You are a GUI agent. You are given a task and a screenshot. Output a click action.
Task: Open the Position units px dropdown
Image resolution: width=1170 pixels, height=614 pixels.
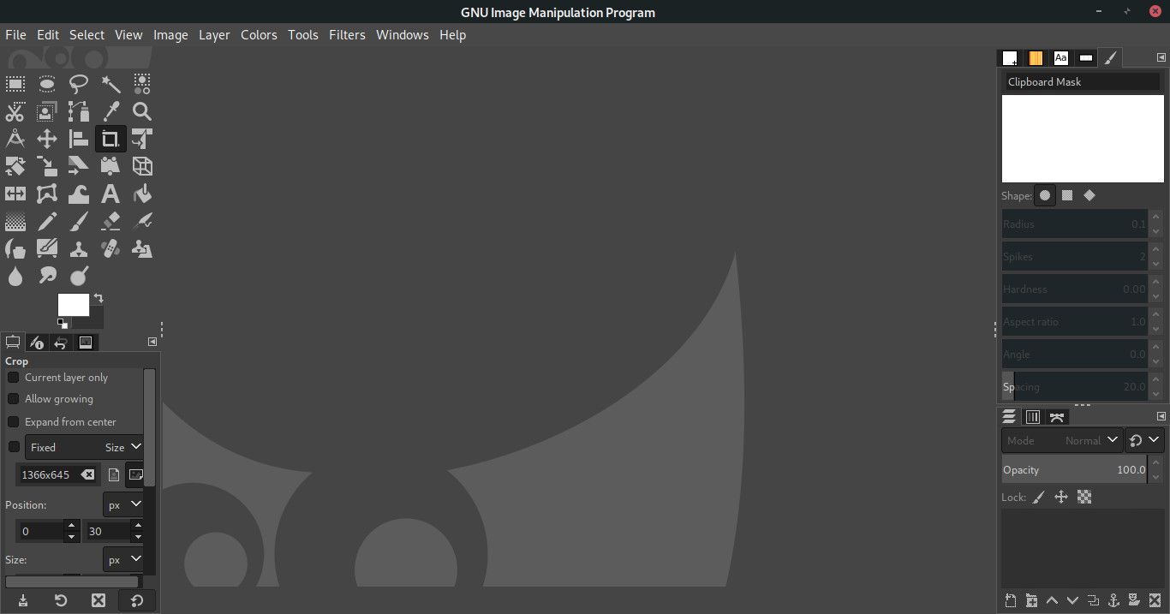[123, 505]
